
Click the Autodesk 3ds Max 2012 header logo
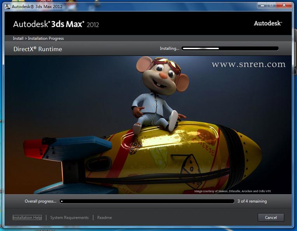(x=56, y=24)
